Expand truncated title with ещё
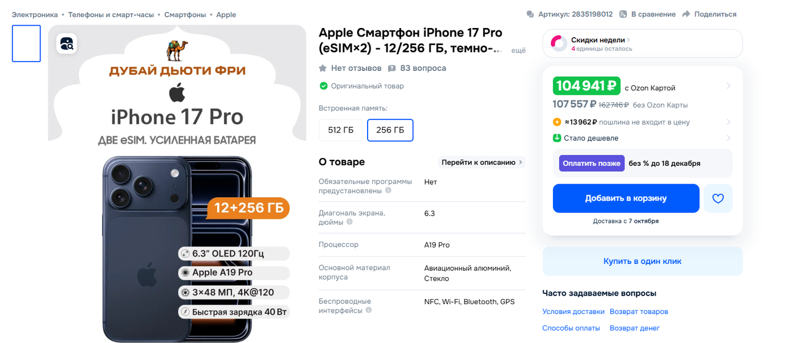 click(x=518, y=50)
